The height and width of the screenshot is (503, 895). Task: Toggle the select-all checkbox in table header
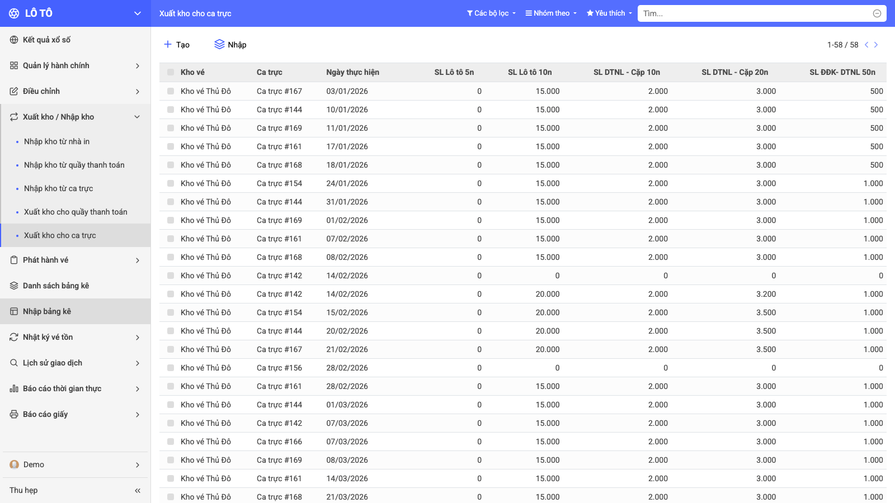click(x=171, y=72)
